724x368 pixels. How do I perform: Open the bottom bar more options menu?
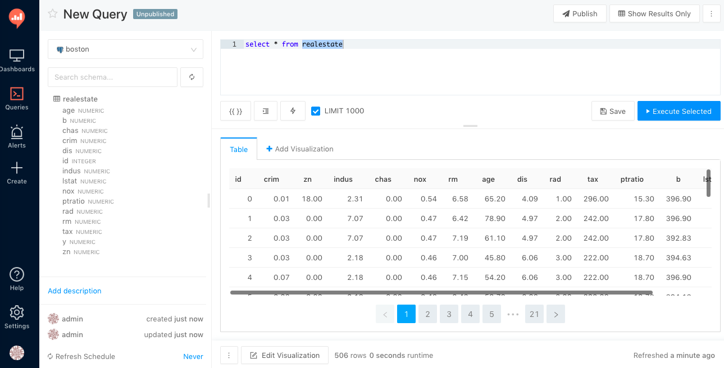pos(229,355)
